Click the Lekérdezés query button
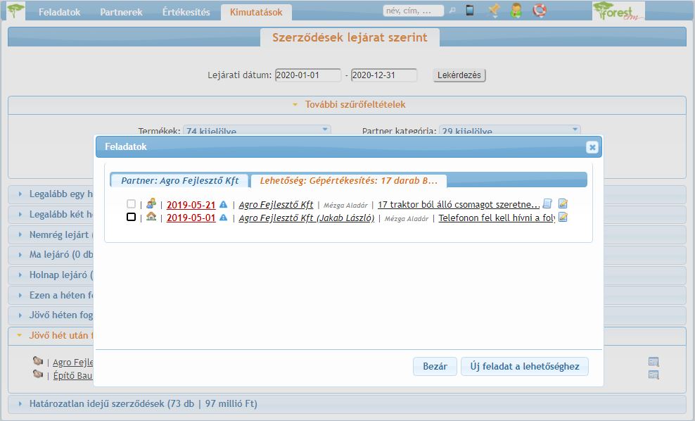 [x=459, y=75]
